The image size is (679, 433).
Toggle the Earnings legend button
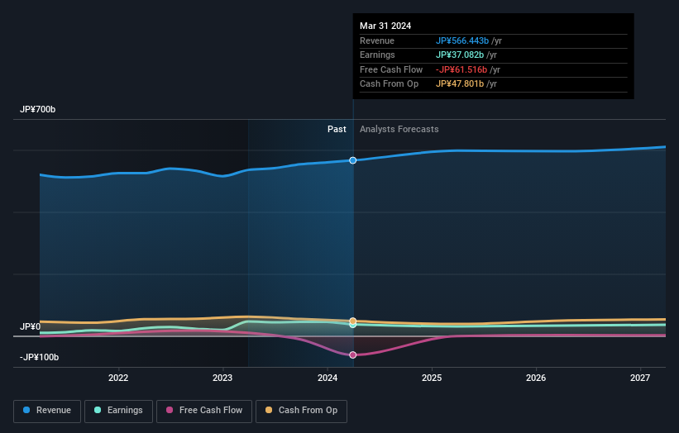click(118, 411)
